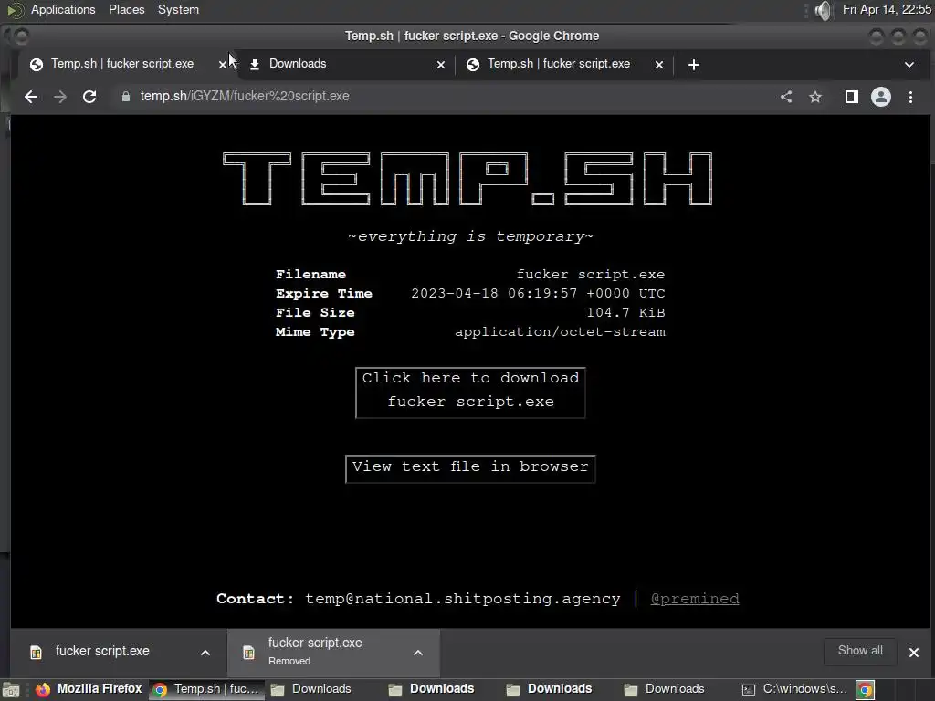The width and height of the screenshot is (935, 701).
Task: Click Show all downloads
Action: tap(860, 651)
